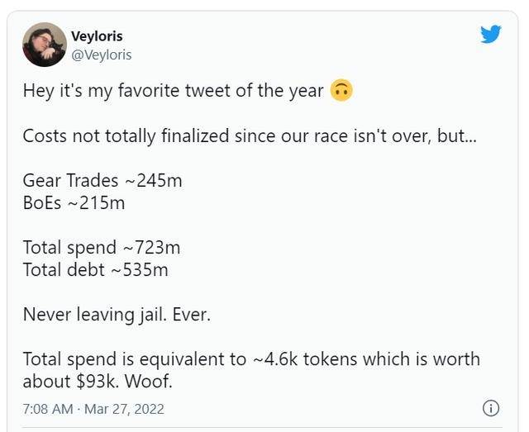Image resolution: width=529 pixels, height=432 pixels.
Task: Click the "Total debt ~535m" line
Action: tap(95, 269)
